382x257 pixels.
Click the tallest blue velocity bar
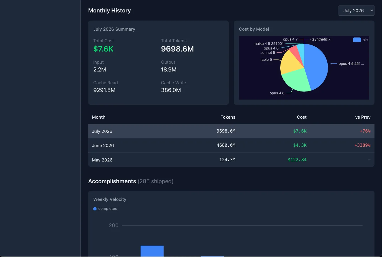click(152, 251)
